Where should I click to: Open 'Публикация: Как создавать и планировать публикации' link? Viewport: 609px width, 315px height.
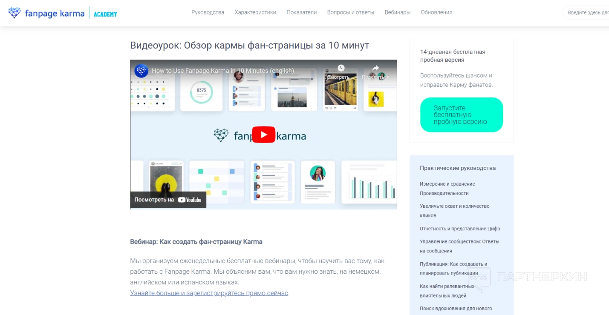point(453,269)
